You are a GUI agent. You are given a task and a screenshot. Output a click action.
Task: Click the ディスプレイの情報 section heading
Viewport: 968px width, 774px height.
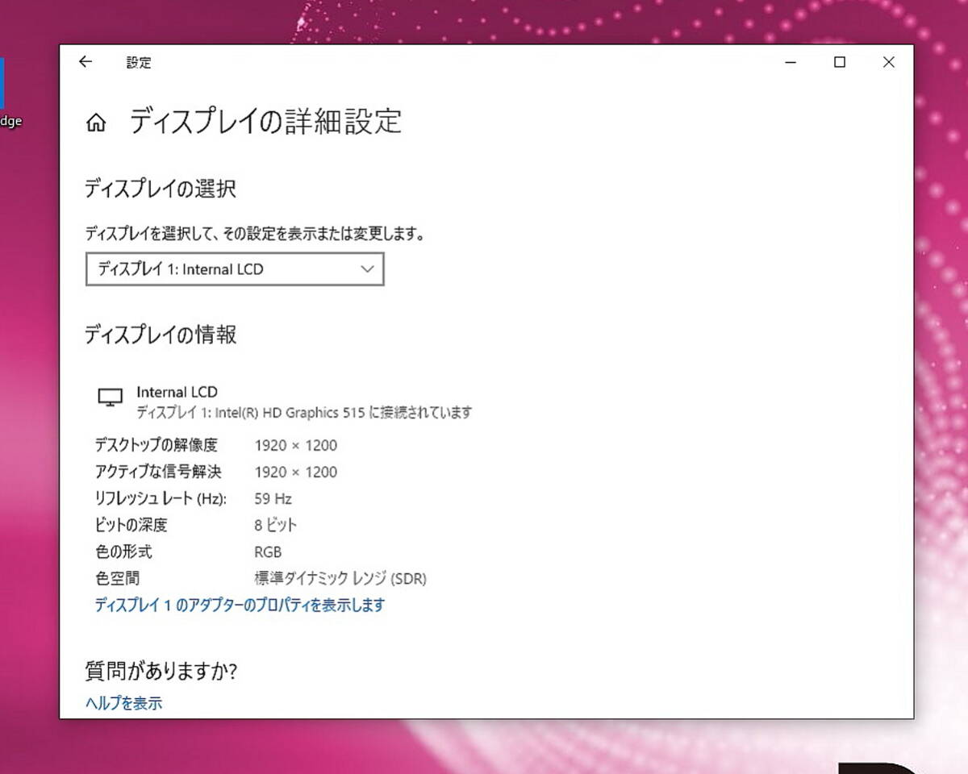pyautogui.click(x=161, y=335)
